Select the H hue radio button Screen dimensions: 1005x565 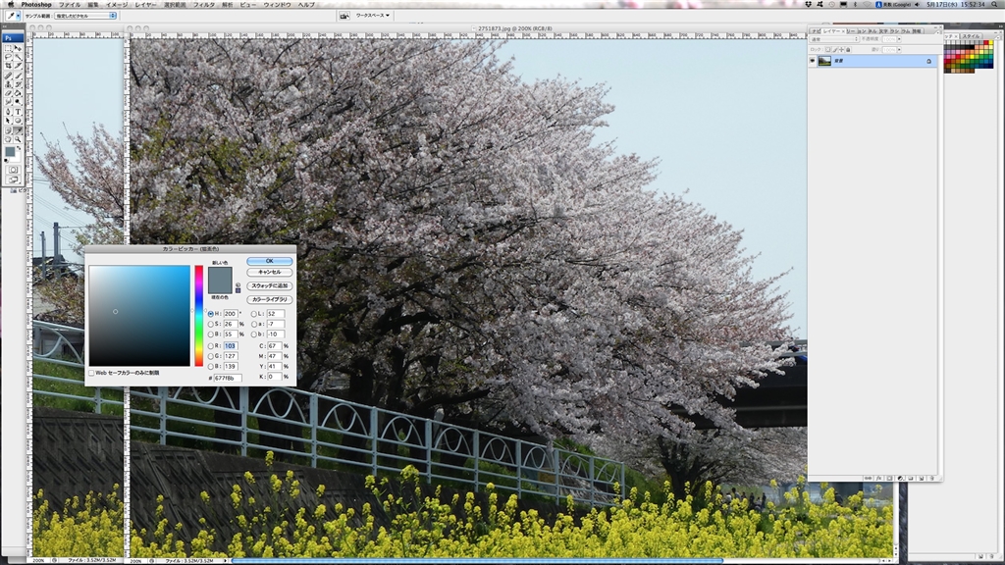pyautogui.click(x=210, y=314)
